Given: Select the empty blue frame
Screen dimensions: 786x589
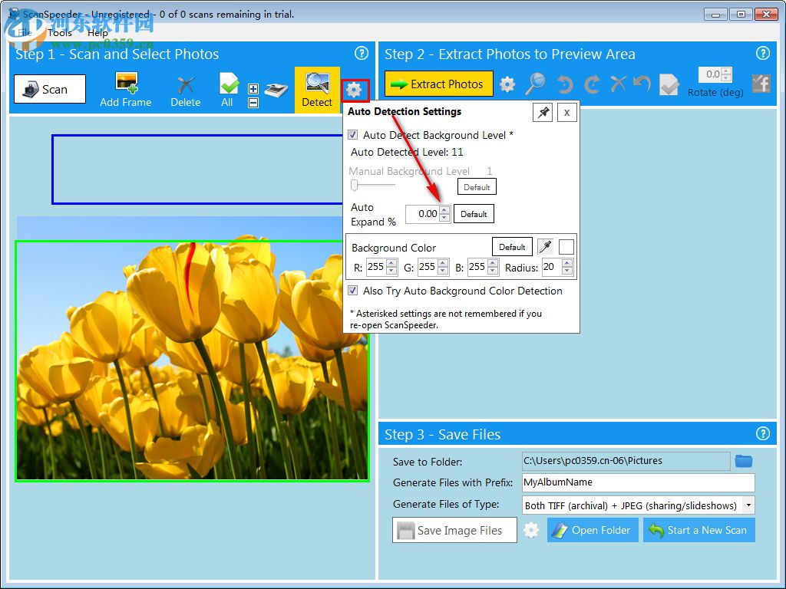Looking at the screenshot, I should point(197,169).
